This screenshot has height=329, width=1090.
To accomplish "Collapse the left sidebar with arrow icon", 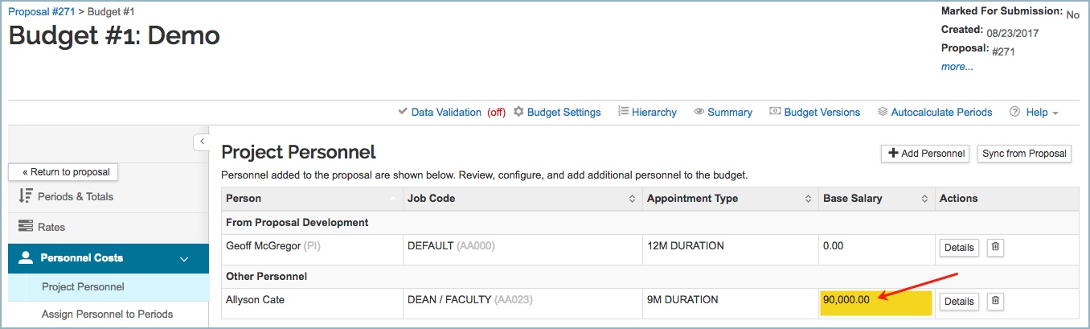I will pyautogui.click(x=202, y=142).
